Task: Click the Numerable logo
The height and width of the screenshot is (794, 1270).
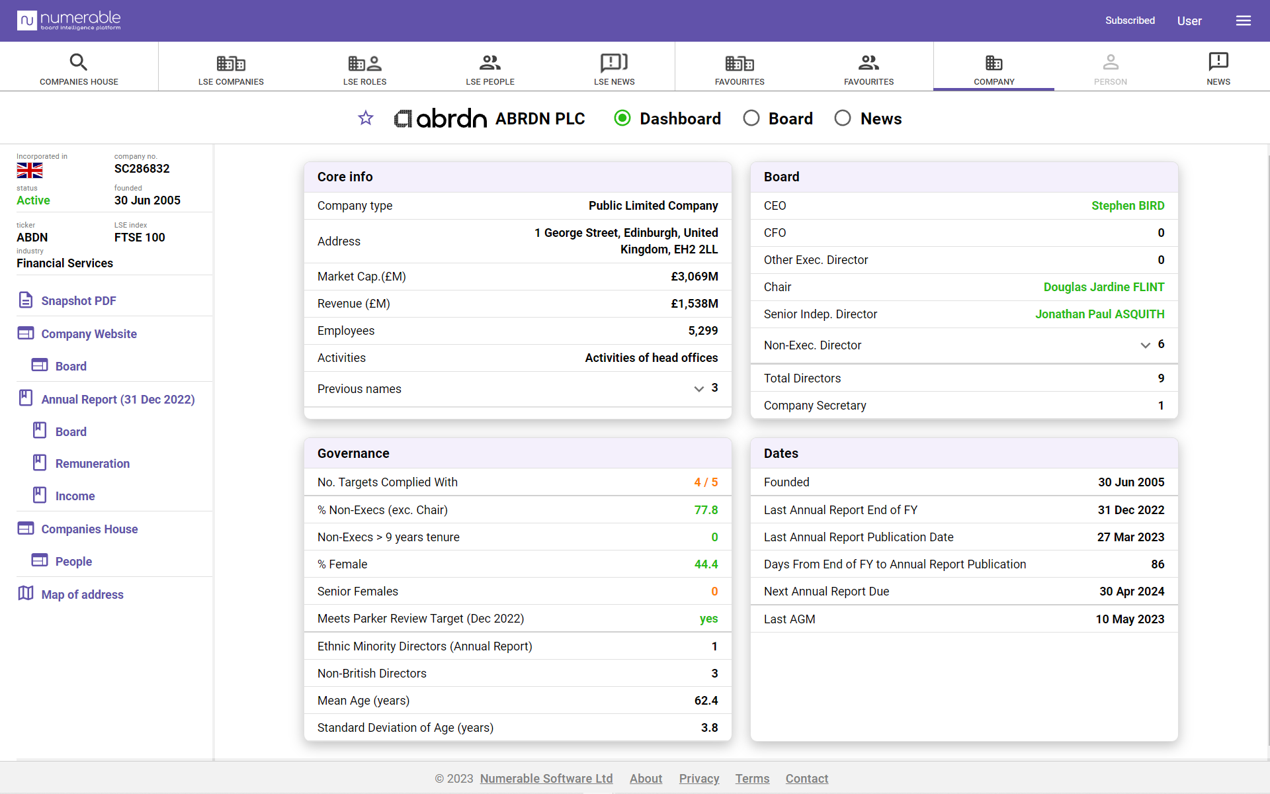Action: 69,21
